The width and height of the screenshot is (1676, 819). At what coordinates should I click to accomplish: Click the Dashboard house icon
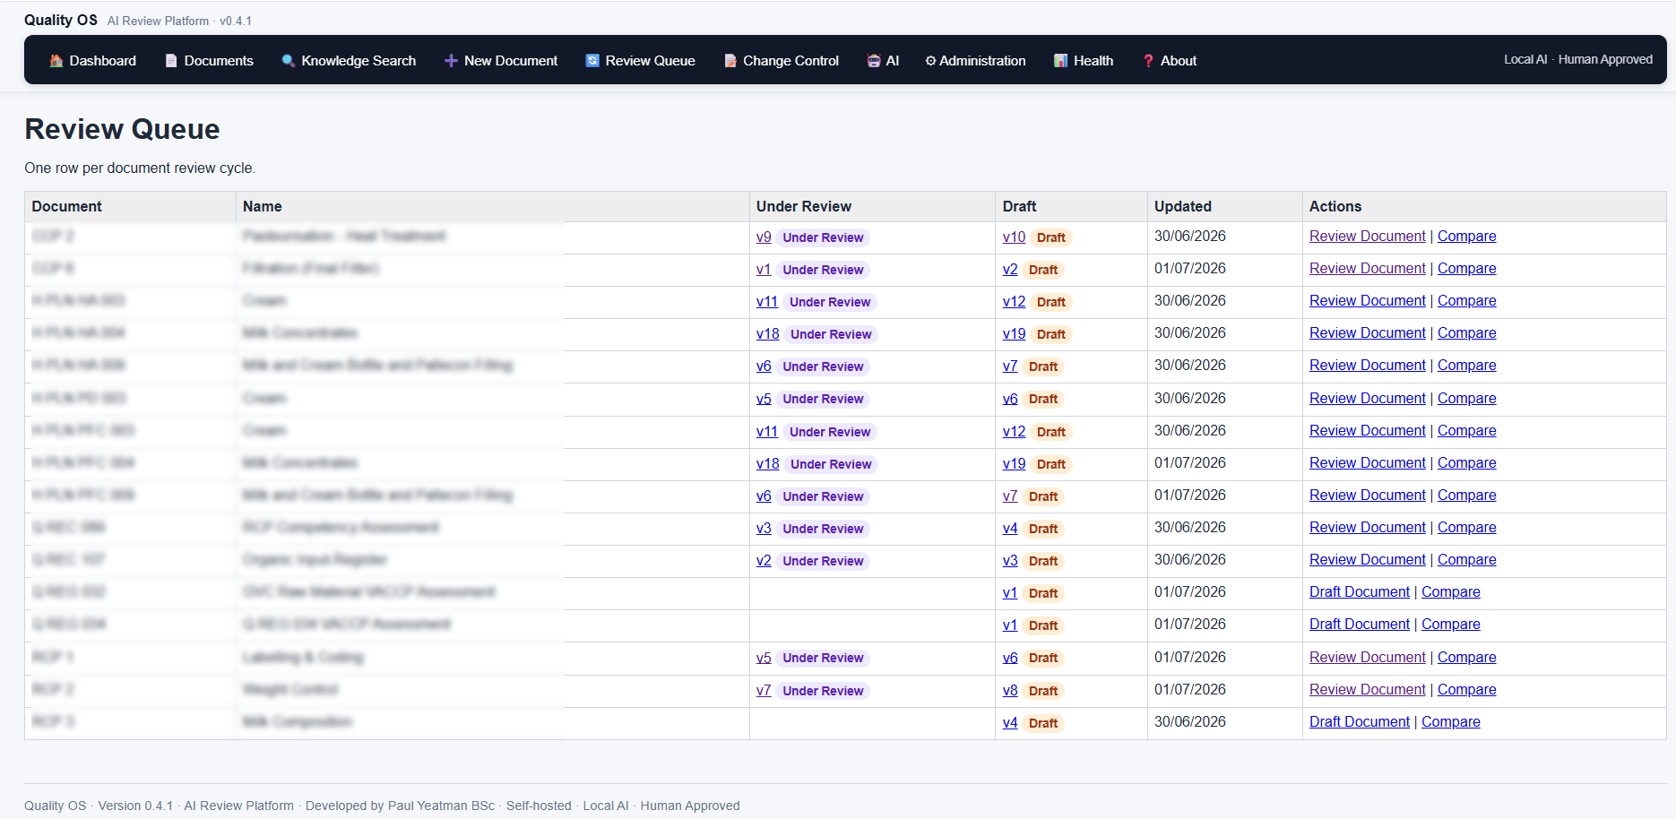56,61
